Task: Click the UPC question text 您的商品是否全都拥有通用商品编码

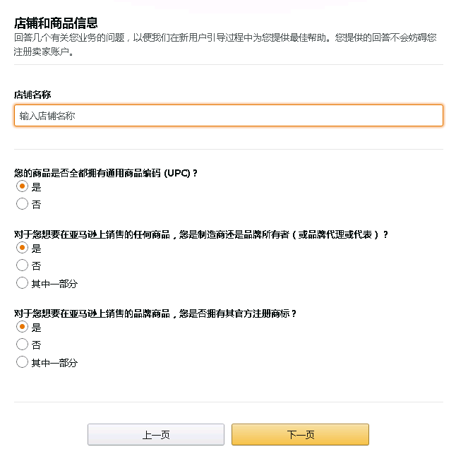Action: [106, 173]
